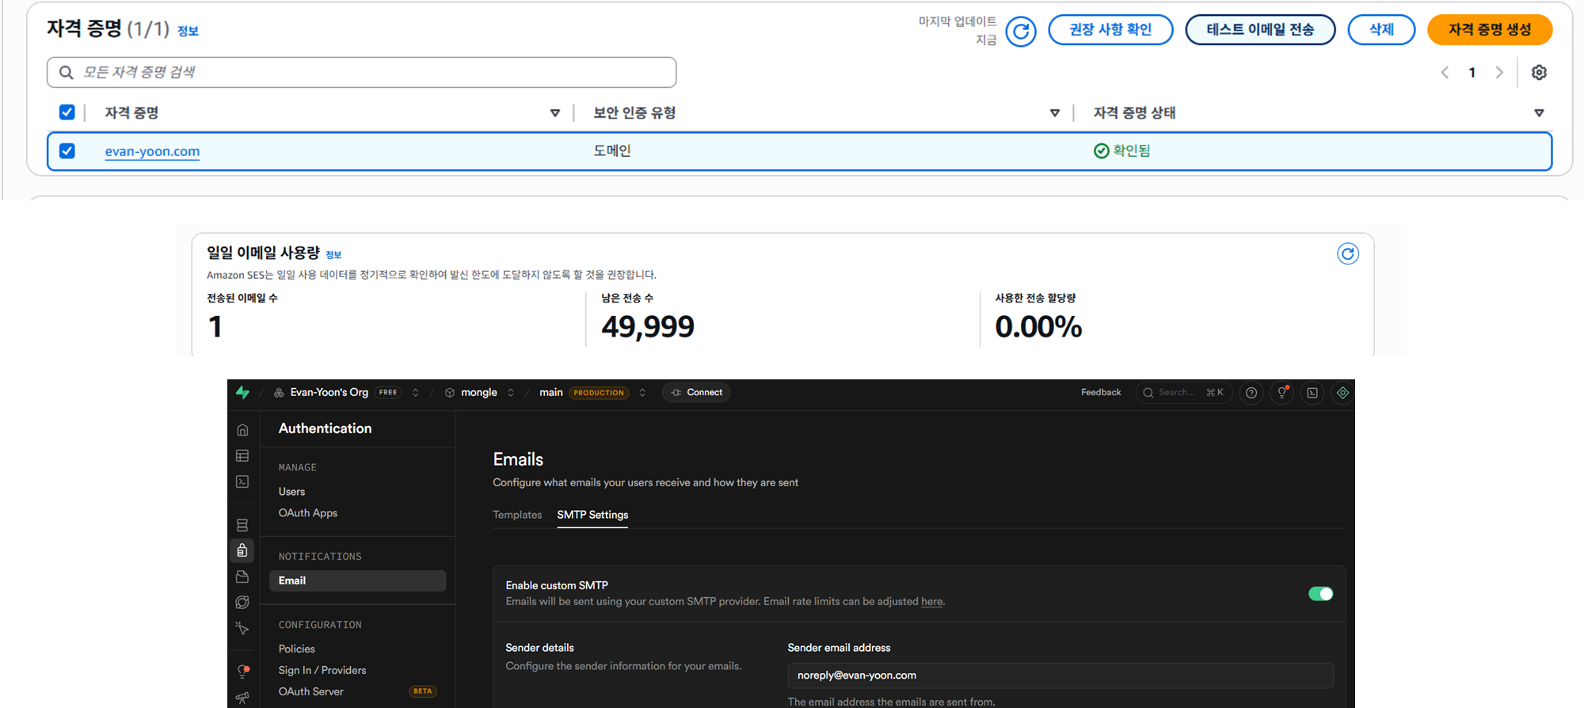Go to previous identities page
Screen dimensions: 1584x708
click(1445, 72)
